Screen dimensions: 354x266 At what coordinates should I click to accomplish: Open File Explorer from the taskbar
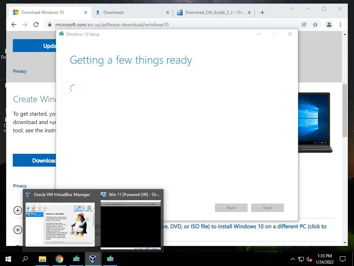[42, 259]
